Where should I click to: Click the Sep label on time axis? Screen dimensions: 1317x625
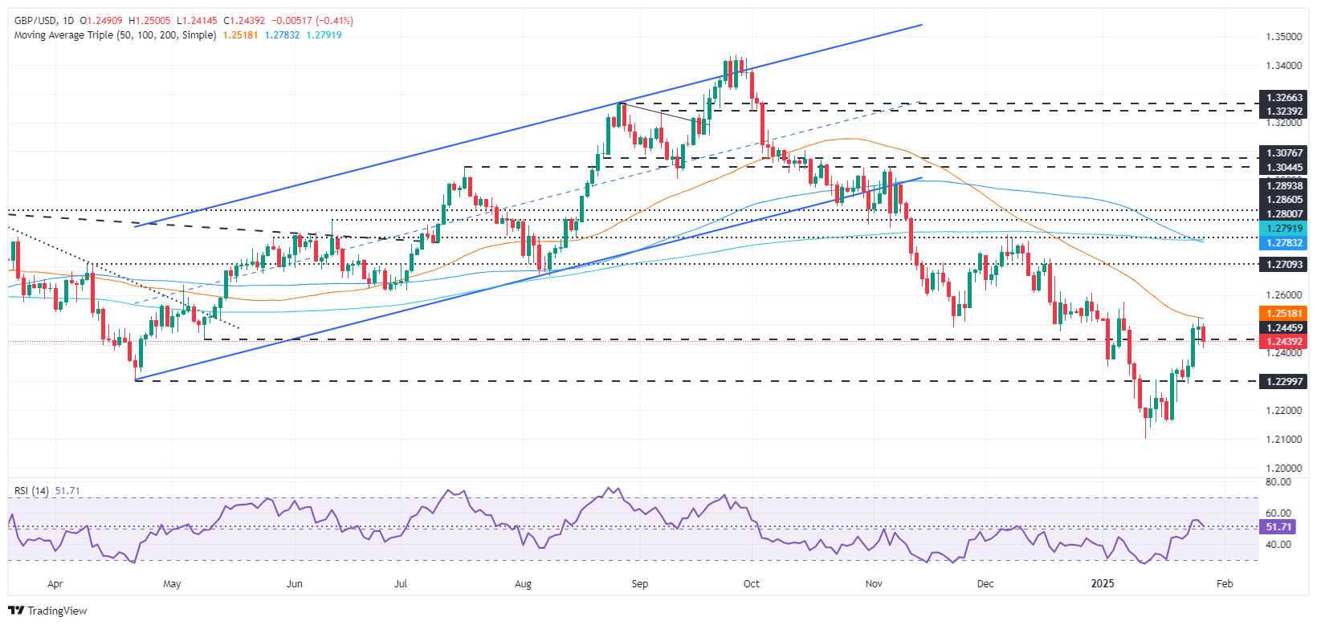coord(639,583)
